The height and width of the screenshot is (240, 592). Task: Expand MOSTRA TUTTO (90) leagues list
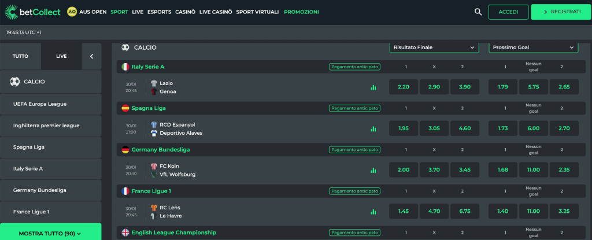pos(51,233)
